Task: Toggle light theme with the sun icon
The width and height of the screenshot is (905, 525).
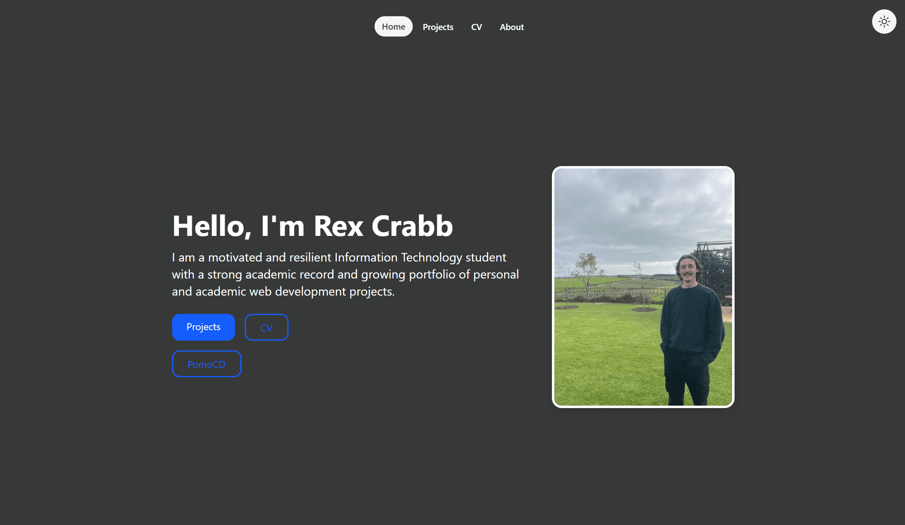Action: (x=884, y=22)
